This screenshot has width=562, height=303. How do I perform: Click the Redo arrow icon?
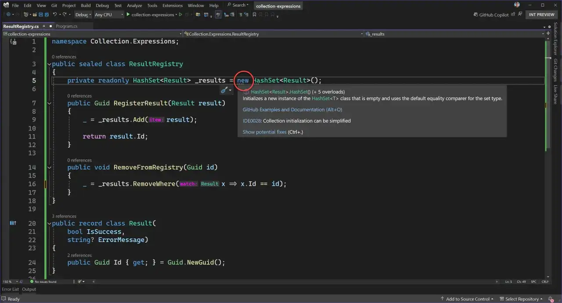pyautogui.click(x=65, y=14)
